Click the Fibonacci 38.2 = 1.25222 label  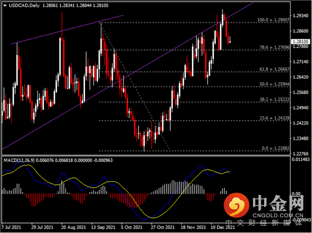point(275,99)
